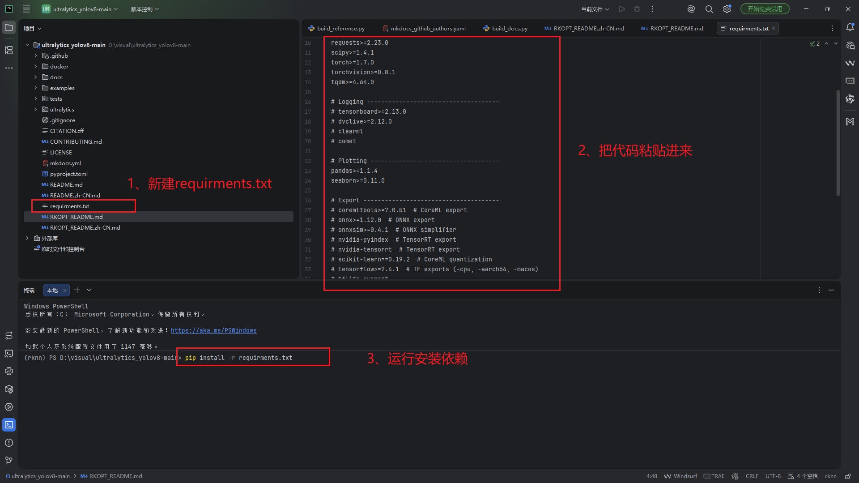The width and height of the screenshot is (859, 483).
Task: Toggle the Project folder panel
Action: coord(9,28)
